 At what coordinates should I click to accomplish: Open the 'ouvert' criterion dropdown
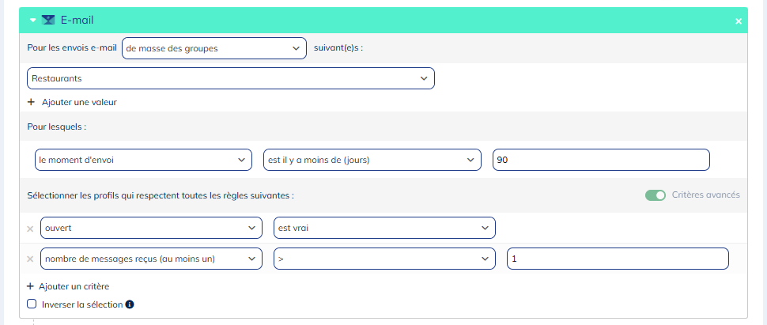click(150, 229)
